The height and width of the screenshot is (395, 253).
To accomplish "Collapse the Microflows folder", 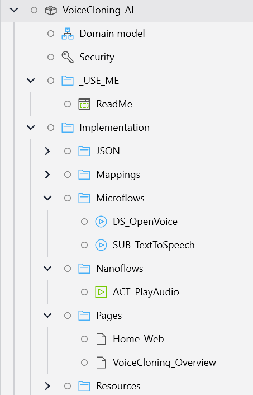I will click(x=47, y=198).
